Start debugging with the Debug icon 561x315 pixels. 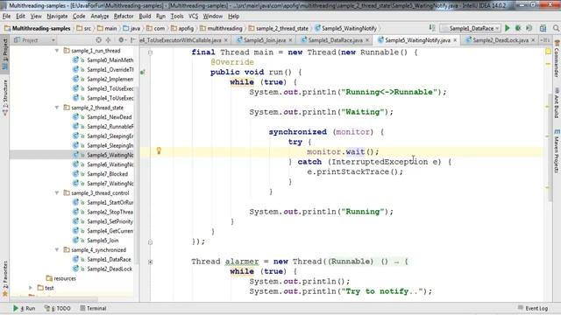coord(518,28)
